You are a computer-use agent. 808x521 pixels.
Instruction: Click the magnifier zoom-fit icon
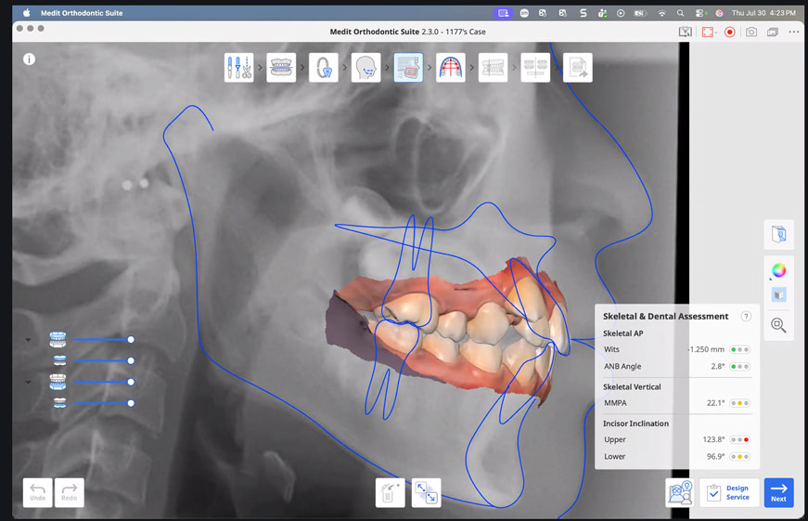click(778, 325)
